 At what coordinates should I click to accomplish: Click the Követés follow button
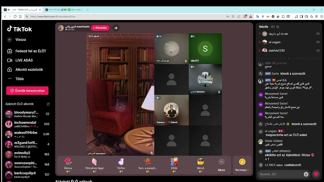click(x=100, y=28)
